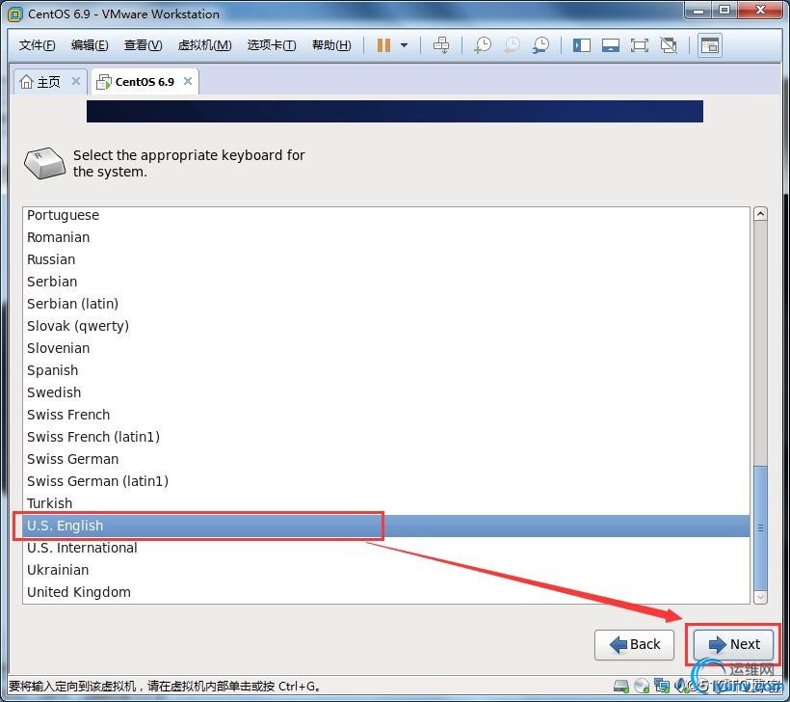
Task: Switch to Unity mode
Action: (669, 45)
